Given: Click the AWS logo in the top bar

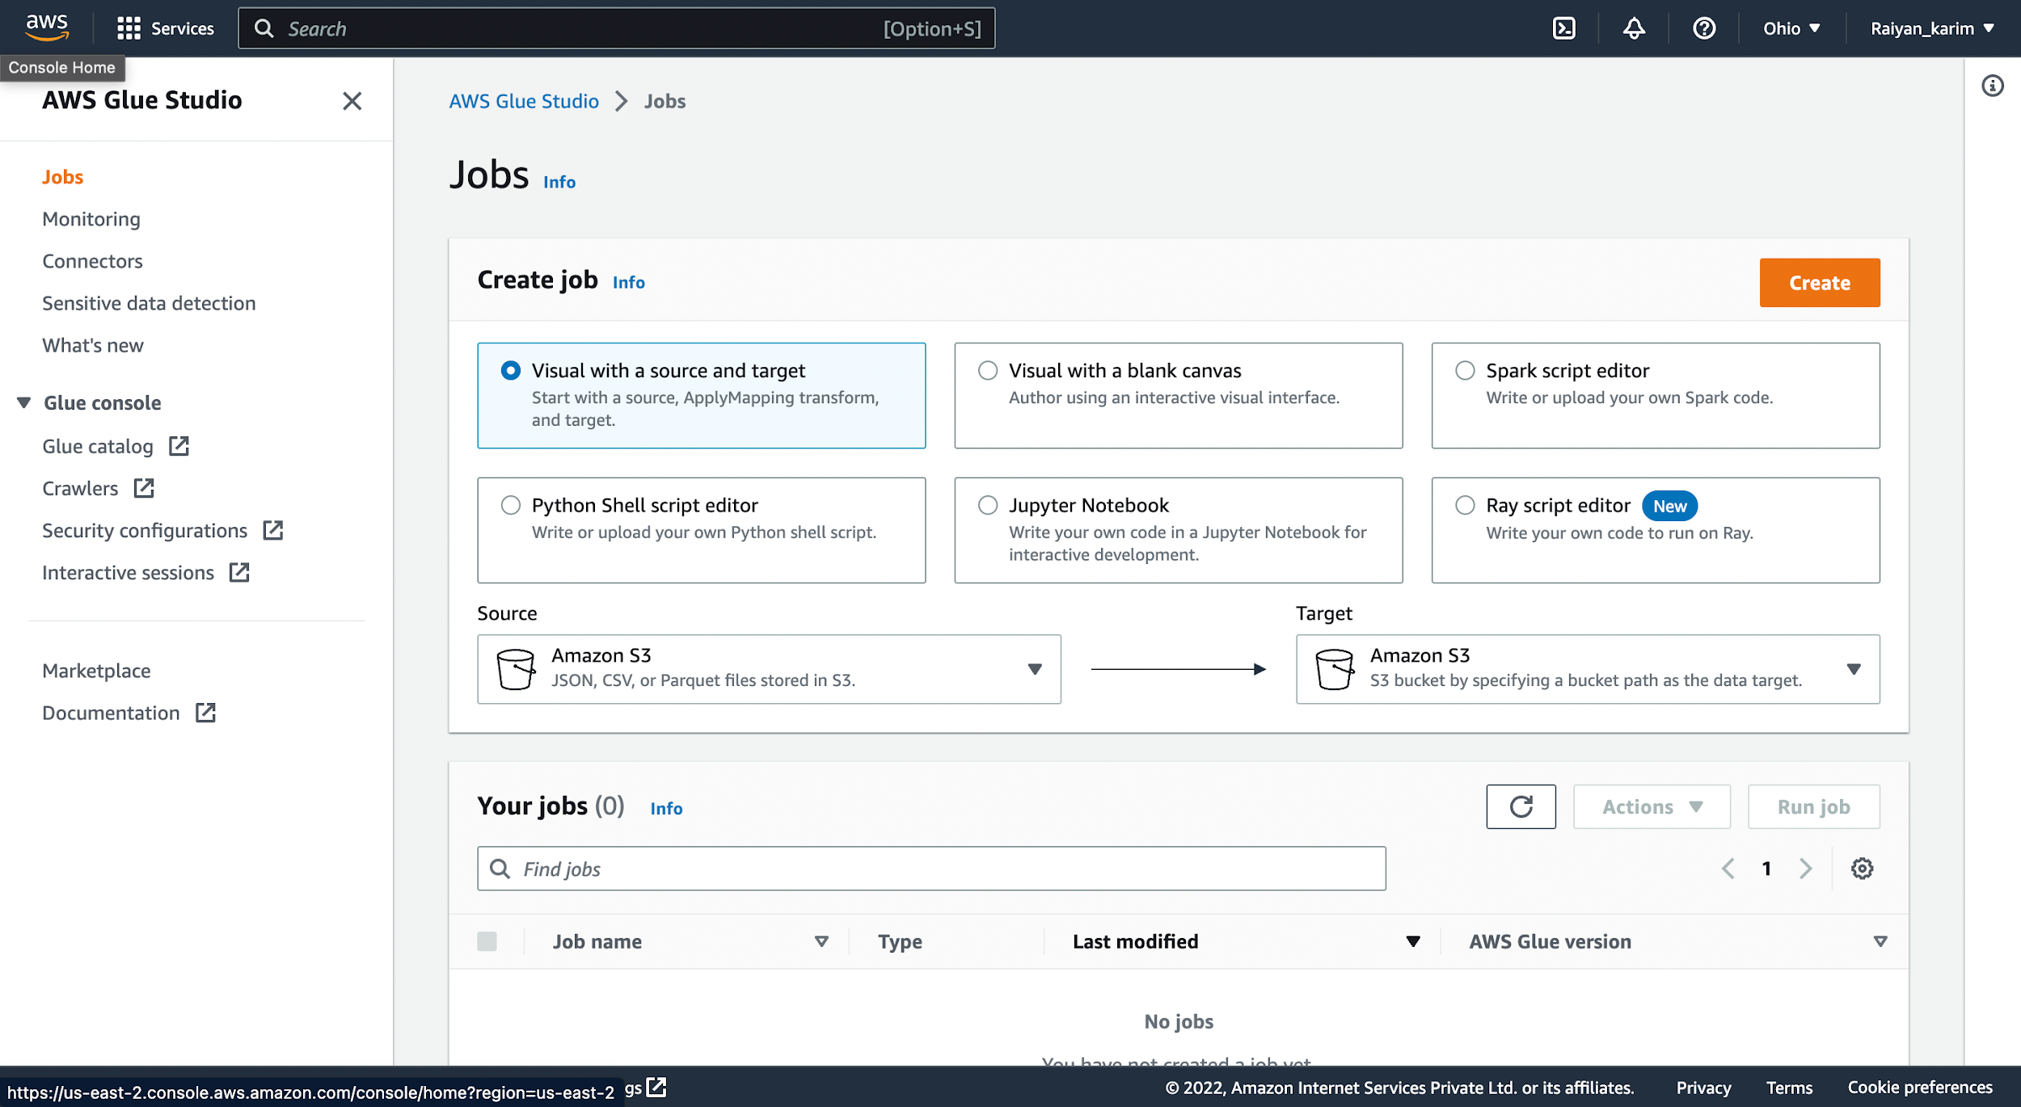Looking at the screenshot, I should pyautogui.click(x=47, y=27).
